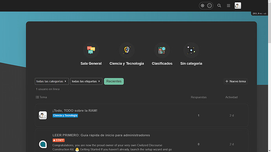
Task: Open the search magnifier icon
Action: pyautogui.click(x=219, y=6)
